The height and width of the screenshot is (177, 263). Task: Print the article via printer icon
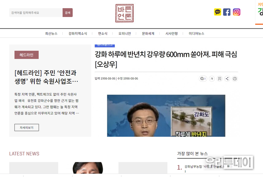[235, 78]
